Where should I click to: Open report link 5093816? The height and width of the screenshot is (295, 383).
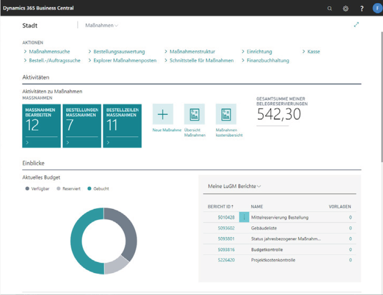(226, 249)
